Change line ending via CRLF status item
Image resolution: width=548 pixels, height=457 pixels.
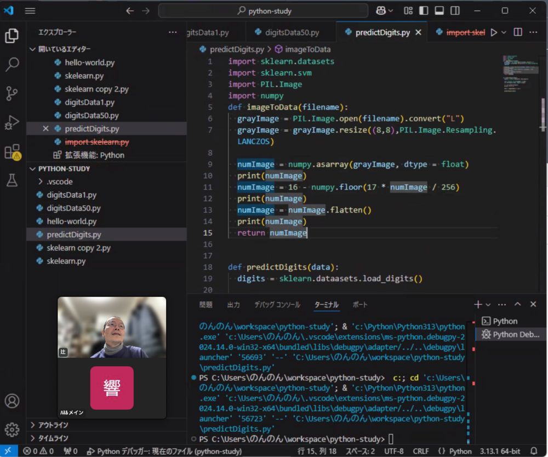point(421,451)
